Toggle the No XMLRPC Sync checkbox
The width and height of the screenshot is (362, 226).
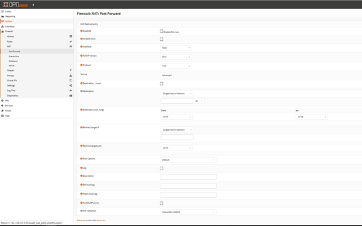(162, 203)
